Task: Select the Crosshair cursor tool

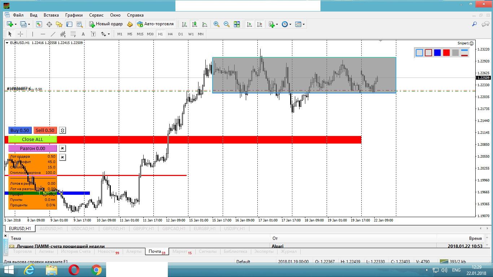Action: pyautogui.click(x=21, y=34)
